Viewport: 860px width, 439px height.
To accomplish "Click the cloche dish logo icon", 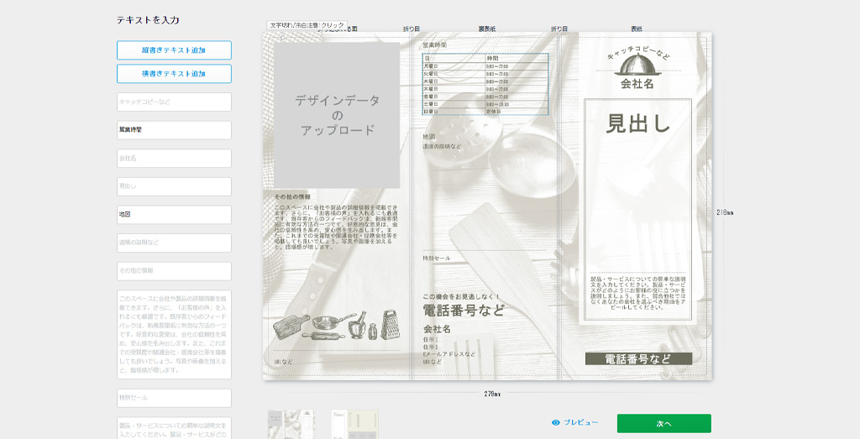I will tap(637, 68).
